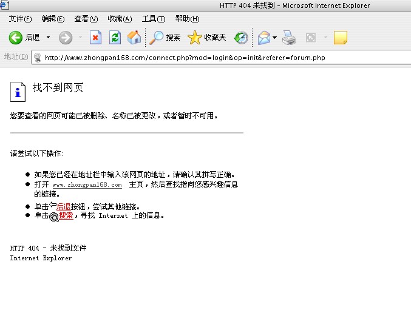Open the www.zhongpan168.com home page link
Screen dimensions: 411x324
pos(87,185)
